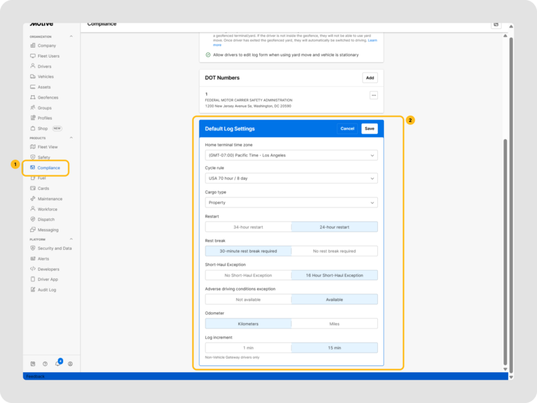The width and height of the screenshot is (537, 403).
Task: Save the Default Log Settings
Action: click(x=369, y=128)
